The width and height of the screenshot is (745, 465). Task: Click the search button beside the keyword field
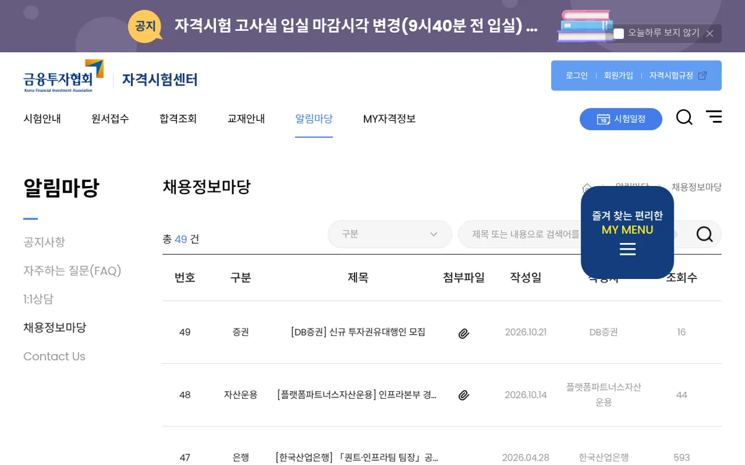tap(705, 234)
